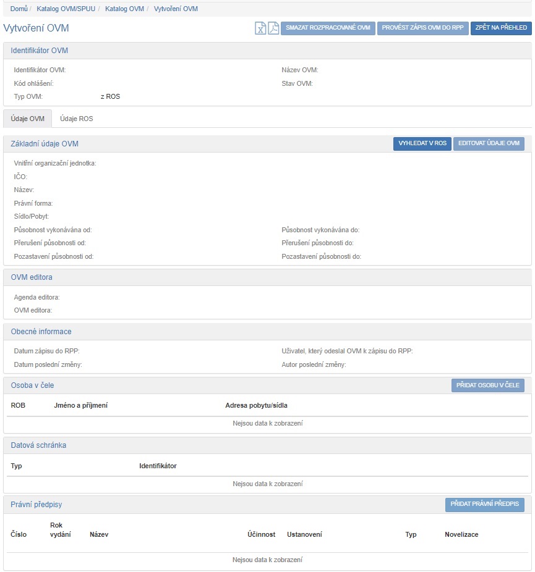Viewport: 535px width, 572px height.
Task: Select the Údaje OVM tab
Action: (x=28, y=119)
